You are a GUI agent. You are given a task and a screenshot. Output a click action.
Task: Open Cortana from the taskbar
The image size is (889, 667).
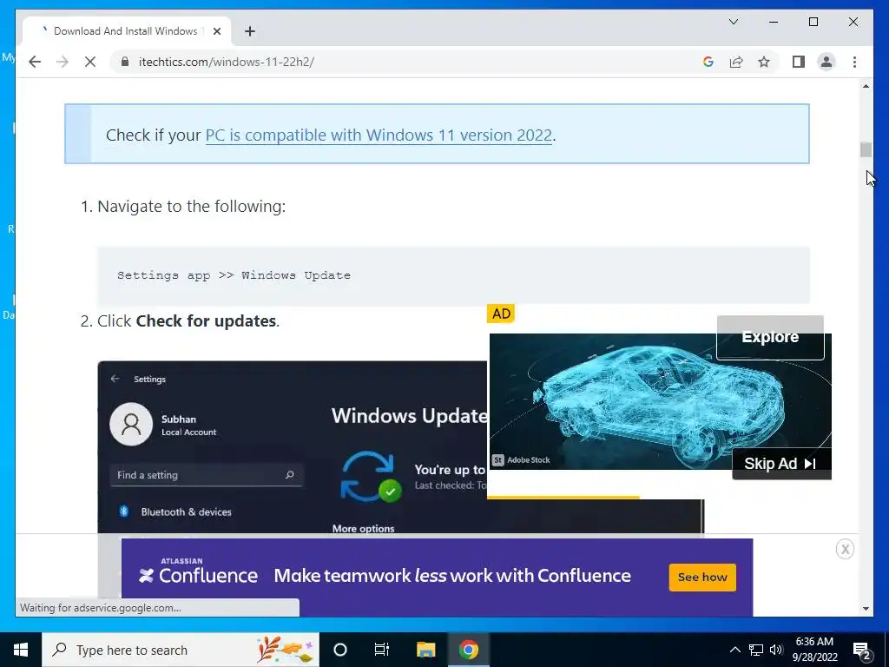pos(339,650)
